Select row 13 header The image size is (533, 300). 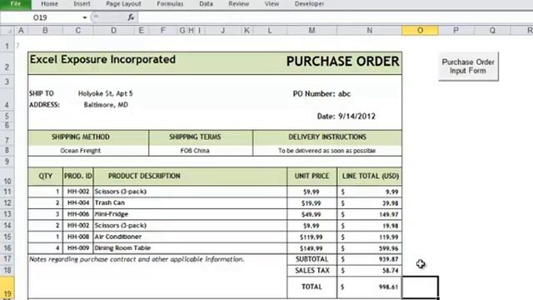click(7, 214)
